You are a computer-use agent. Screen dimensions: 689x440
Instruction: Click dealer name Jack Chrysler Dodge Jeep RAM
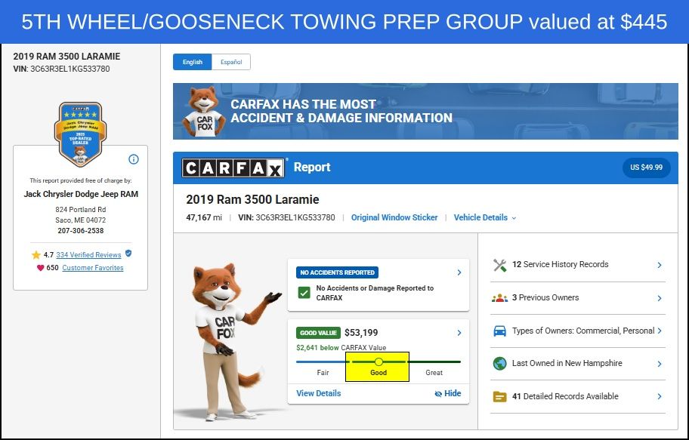click(x=81, y=194)
